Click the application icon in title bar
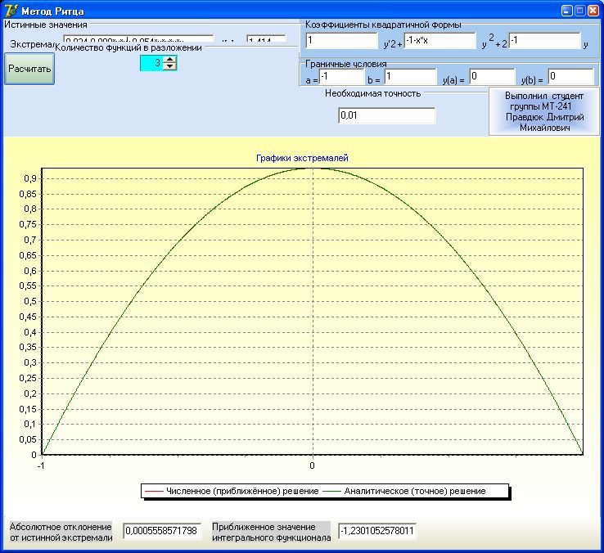 click(x=11, y=11)
